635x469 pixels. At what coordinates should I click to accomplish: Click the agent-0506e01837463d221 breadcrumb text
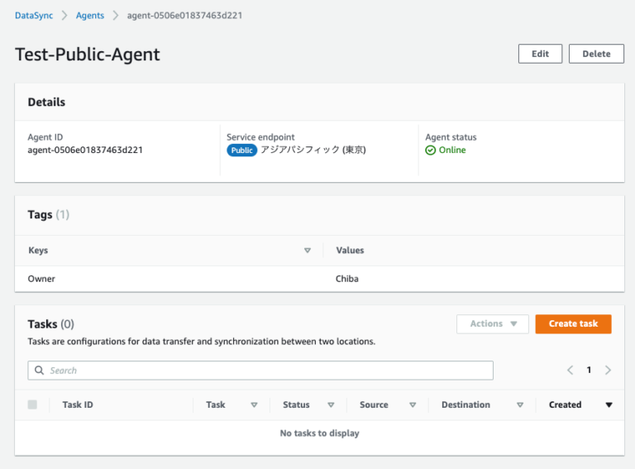coord(184,16)
